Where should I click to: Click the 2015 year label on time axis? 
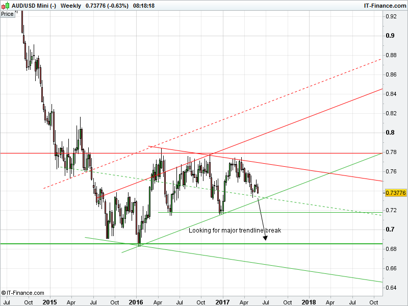[x=49, y=302]
